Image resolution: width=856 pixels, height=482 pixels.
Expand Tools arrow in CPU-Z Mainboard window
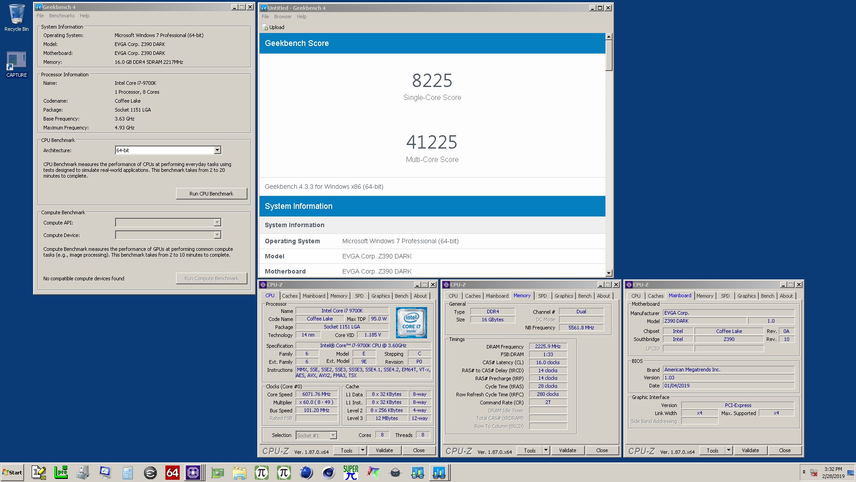point(728,450)
